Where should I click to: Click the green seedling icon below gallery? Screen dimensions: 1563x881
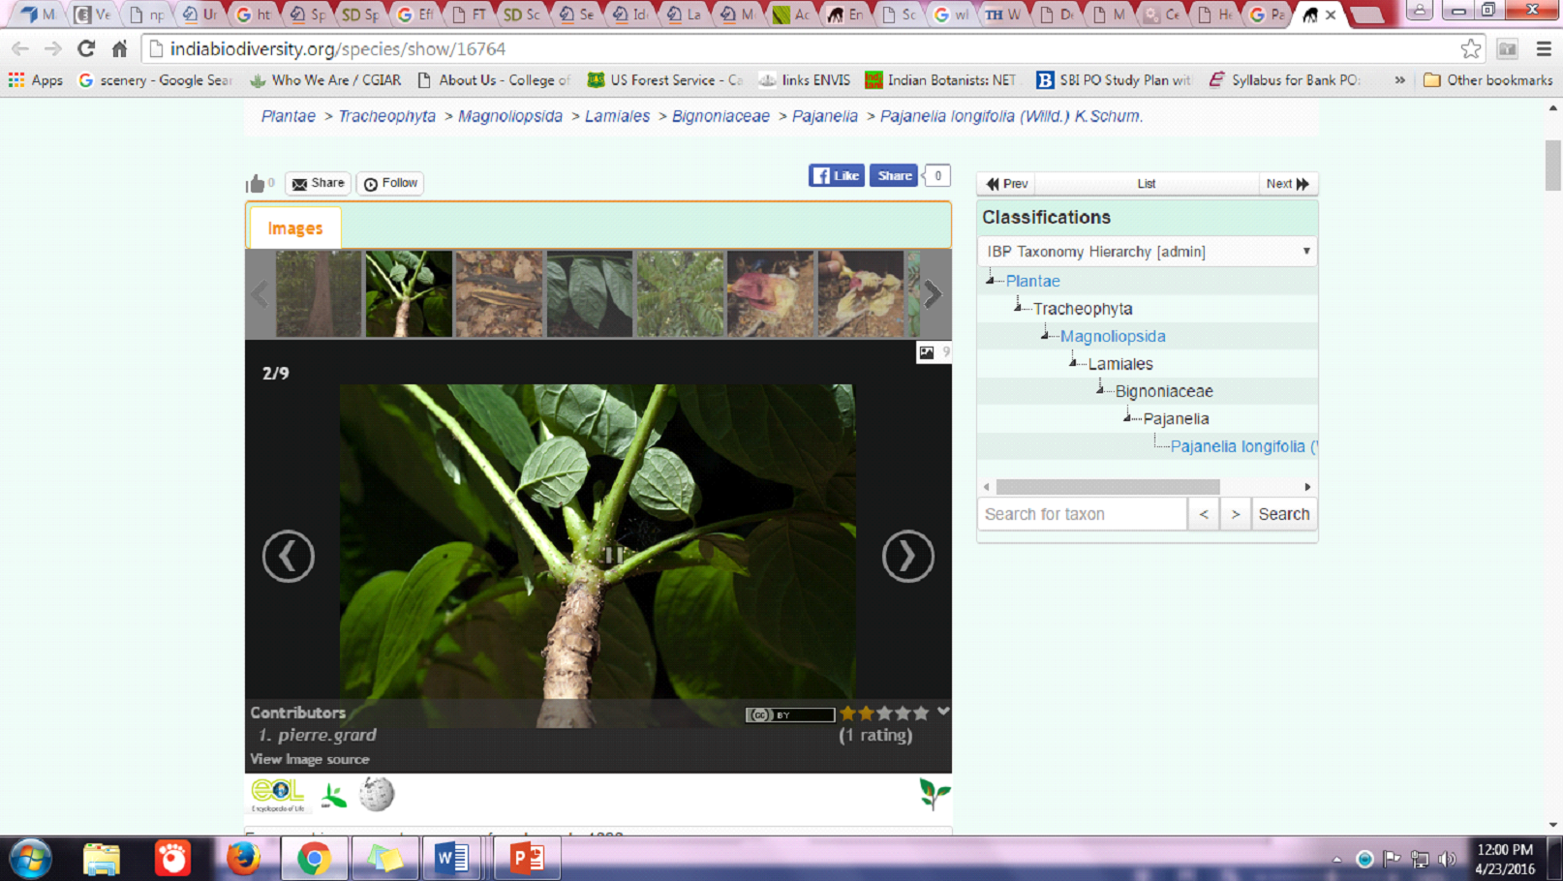point(934,794)
